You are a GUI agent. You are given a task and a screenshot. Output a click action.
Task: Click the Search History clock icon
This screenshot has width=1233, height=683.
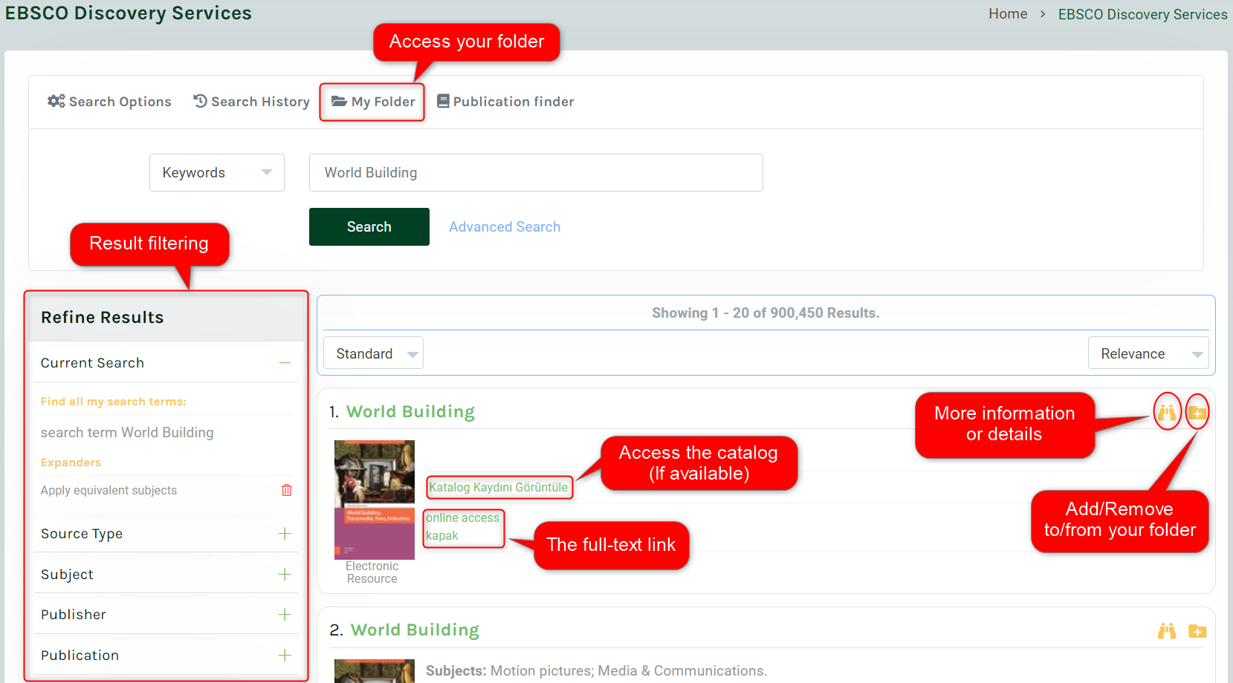tap(200, 101)
